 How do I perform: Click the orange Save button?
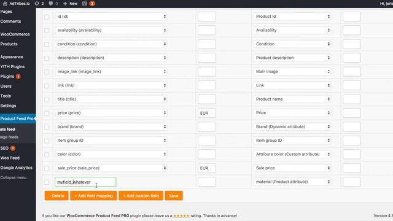[174, 196]
